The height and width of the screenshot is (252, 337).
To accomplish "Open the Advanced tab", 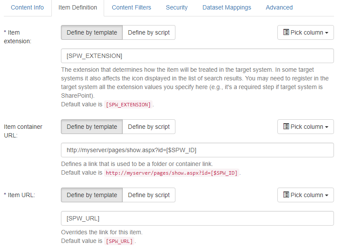I will click(279, 7).
